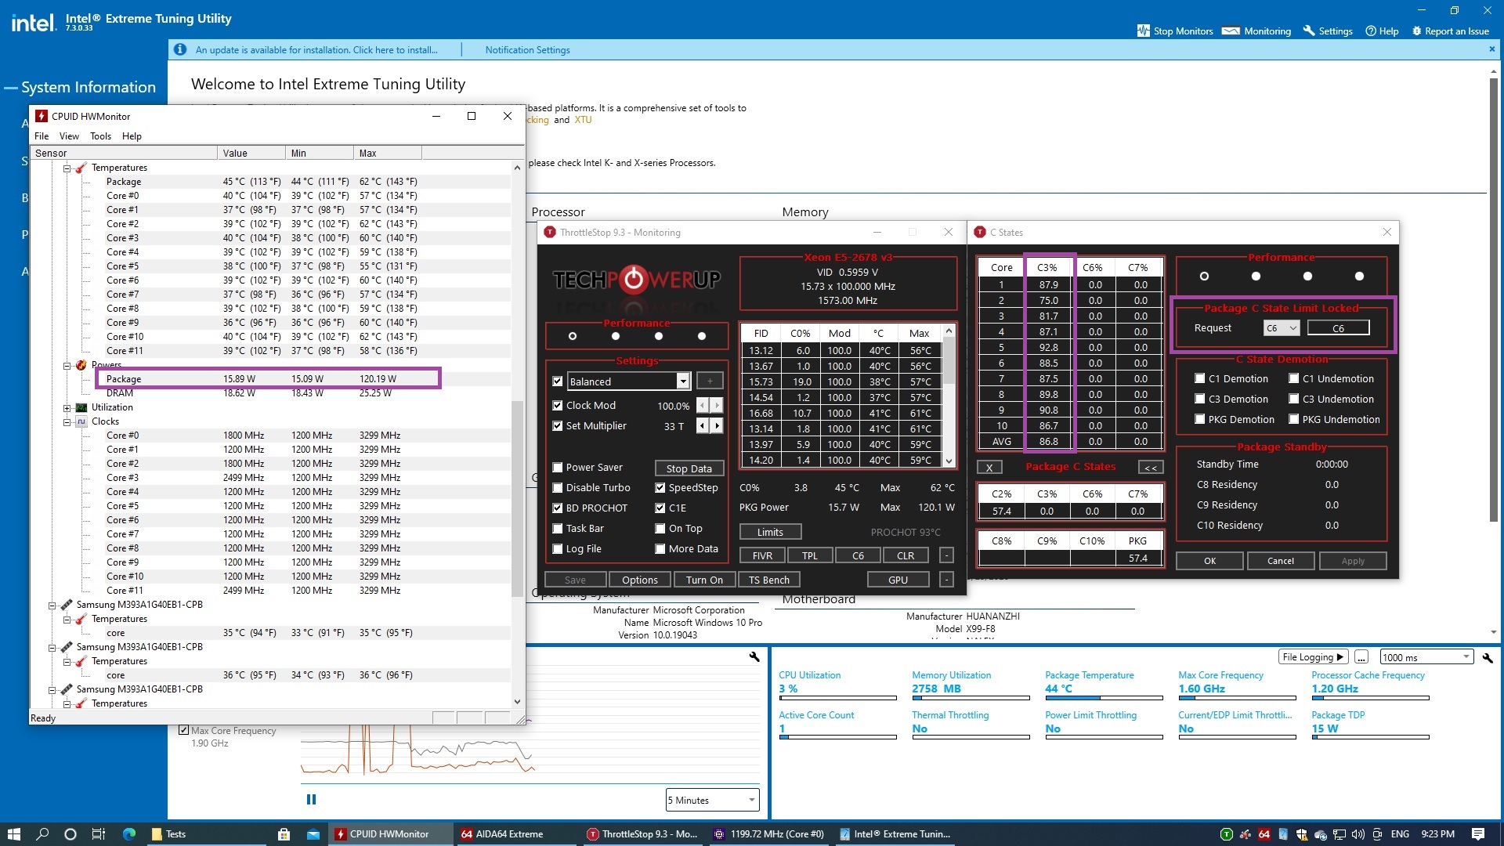The height and width of the screenshot is (846, 1504).
Task: Toggle the BD PROCHOT checkbox
Action: (558, 508)
